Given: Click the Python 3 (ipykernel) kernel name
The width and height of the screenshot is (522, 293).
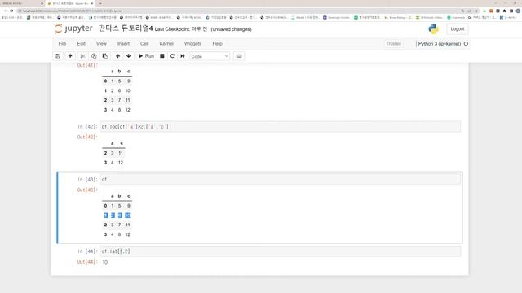Looking at the screenshot, I should (x=440, y=43).
